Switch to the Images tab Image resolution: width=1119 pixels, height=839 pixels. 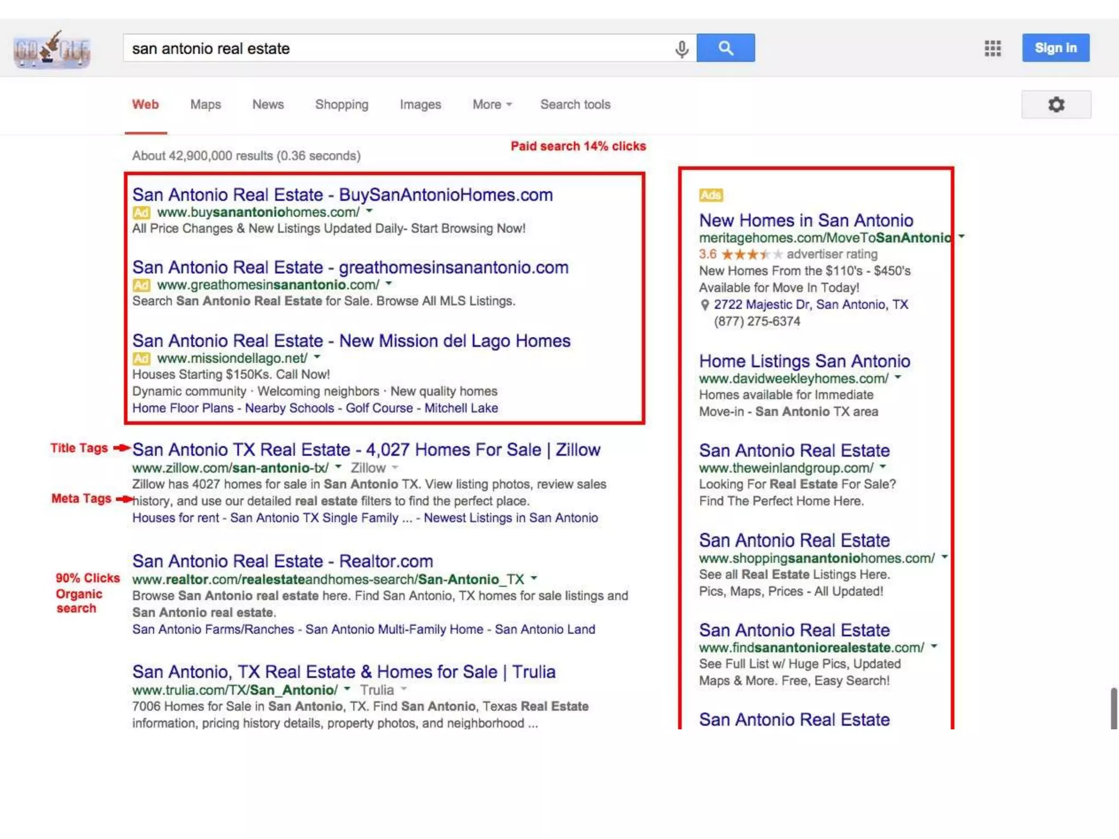[420, 104]
